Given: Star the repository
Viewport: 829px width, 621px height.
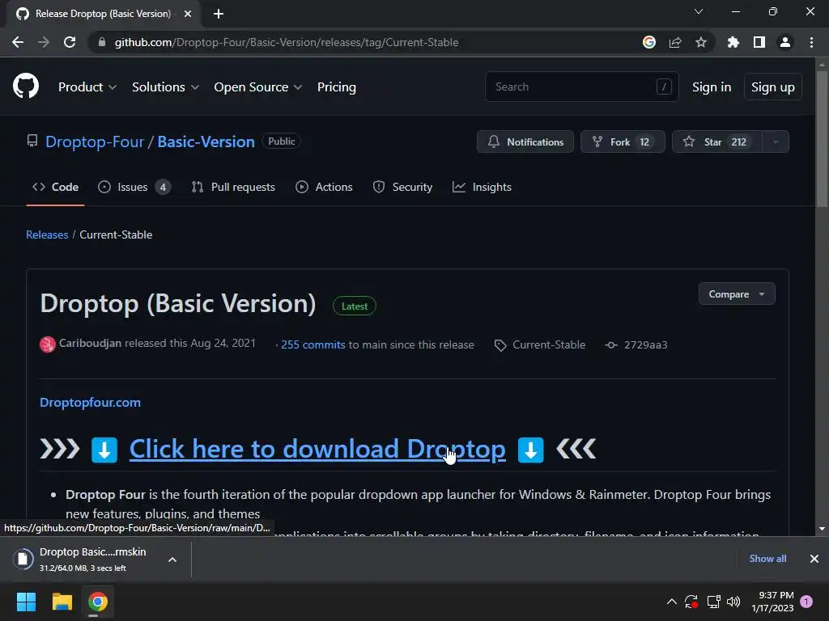Looking at the screenshot, I should click(717, 142).
